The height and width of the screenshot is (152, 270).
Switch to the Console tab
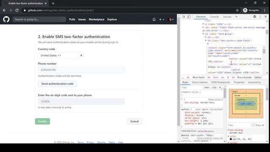[x=214, y=17]
